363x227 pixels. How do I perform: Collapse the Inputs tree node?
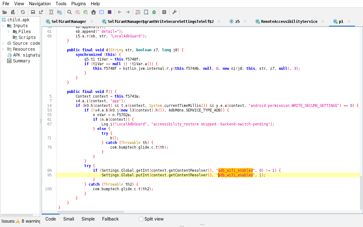(3, 26)
